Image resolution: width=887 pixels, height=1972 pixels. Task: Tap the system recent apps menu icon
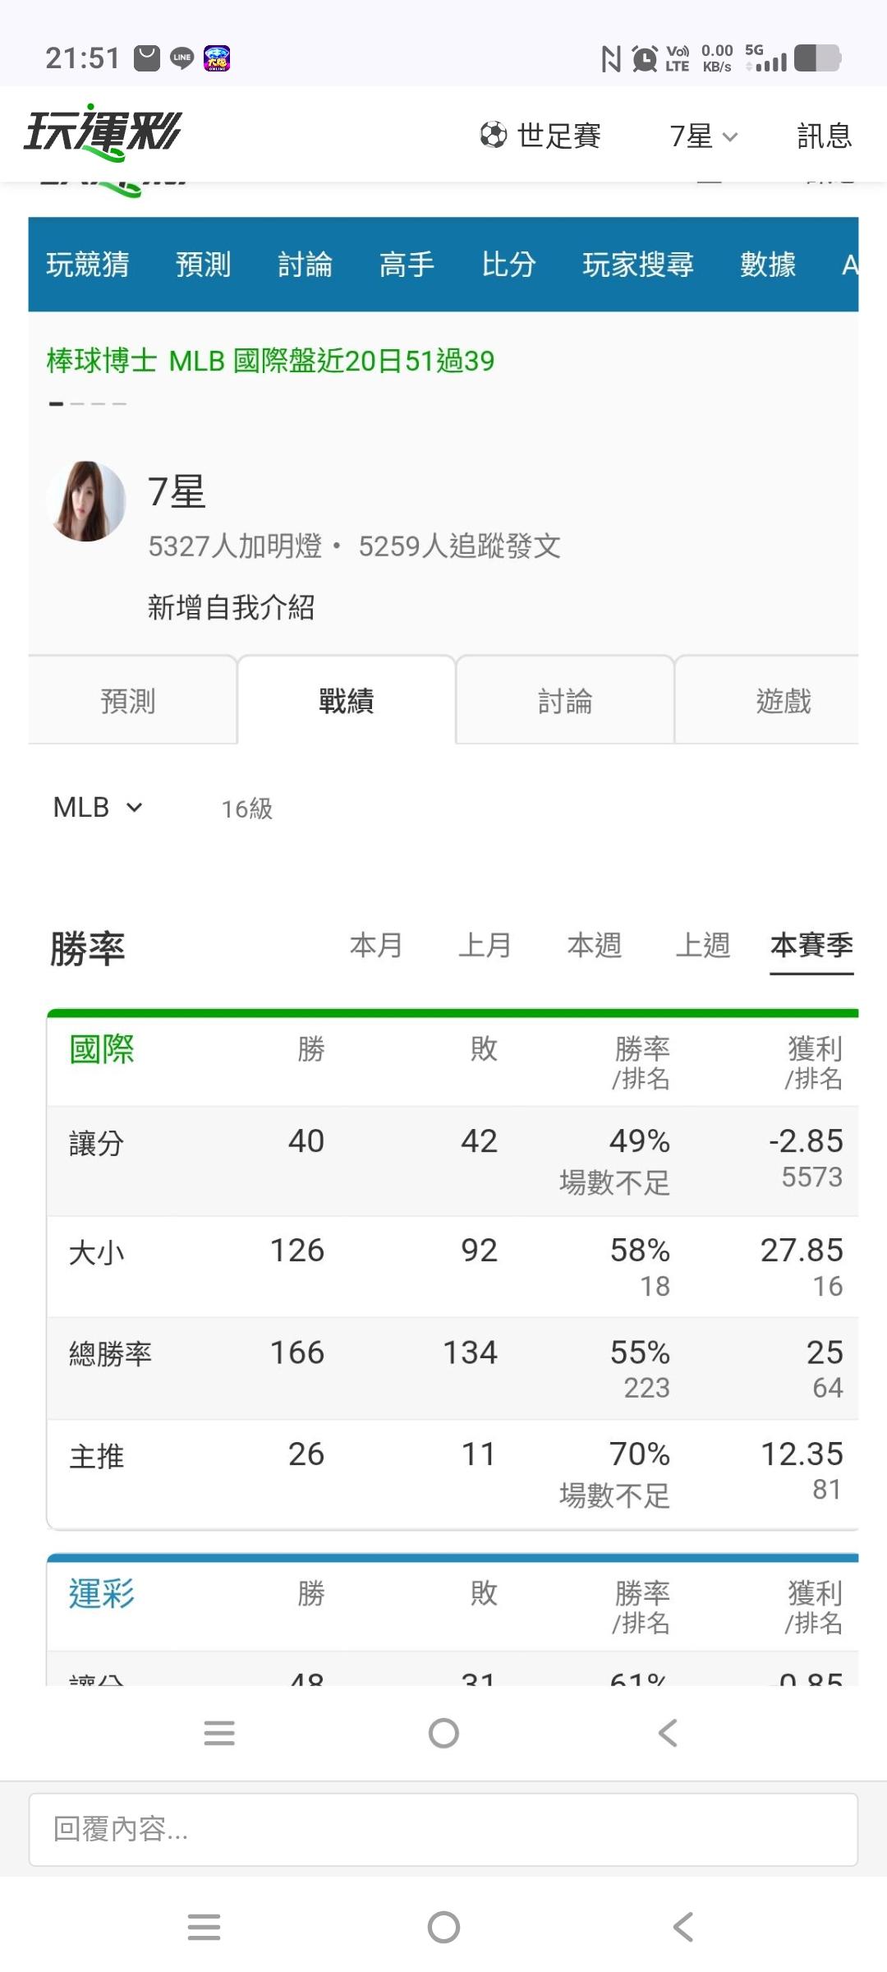coord(204,1927)
